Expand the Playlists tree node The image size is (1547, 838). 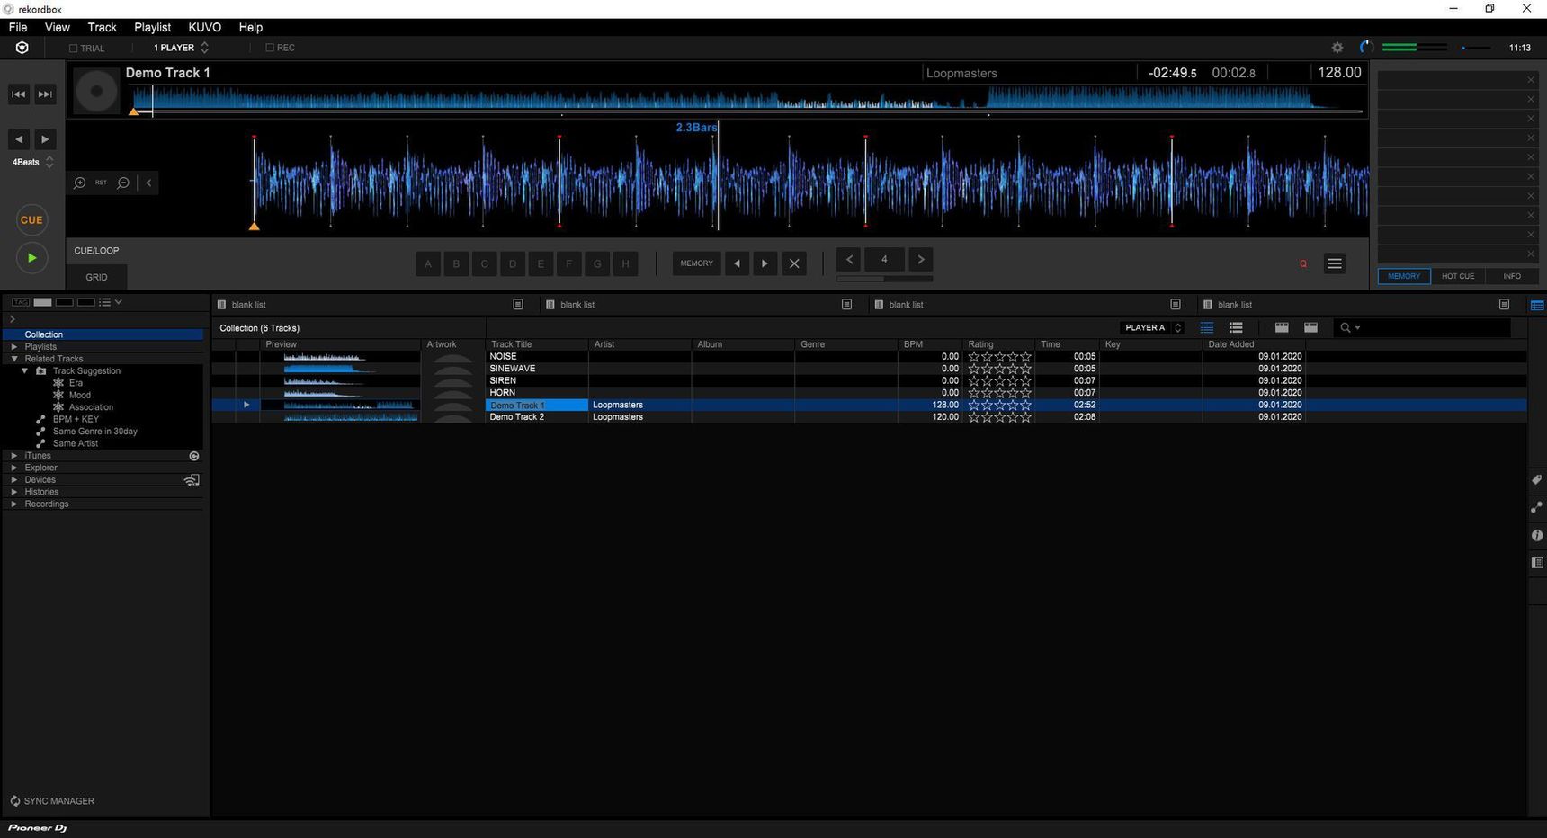[13, 346]
